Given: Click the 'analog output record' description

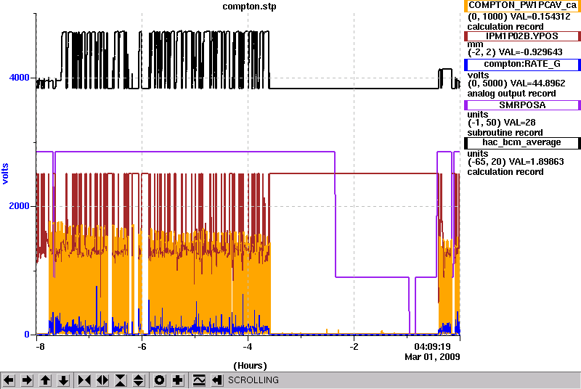Looking at the screenshot, I should [x=512, y=94].
